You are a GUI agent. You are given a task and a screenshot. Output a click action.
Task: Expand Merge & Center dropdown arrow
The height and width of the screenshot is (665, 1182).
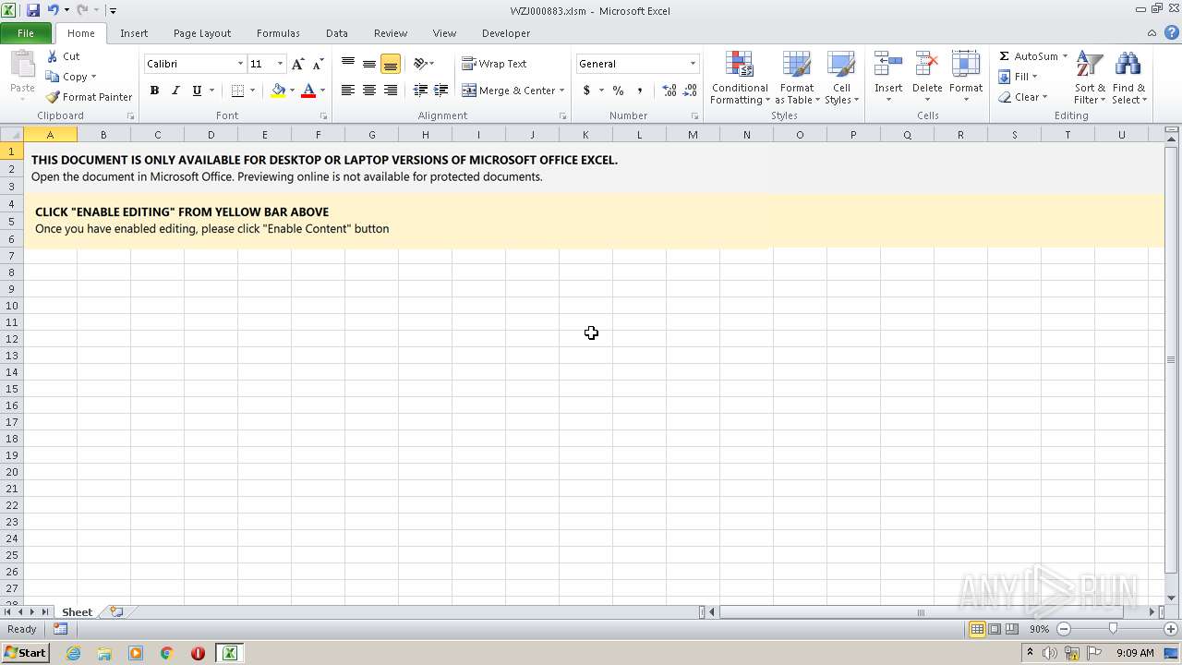[561, 91]
